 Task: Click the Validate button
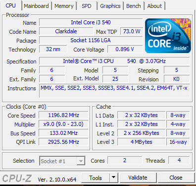pos(138,178)
